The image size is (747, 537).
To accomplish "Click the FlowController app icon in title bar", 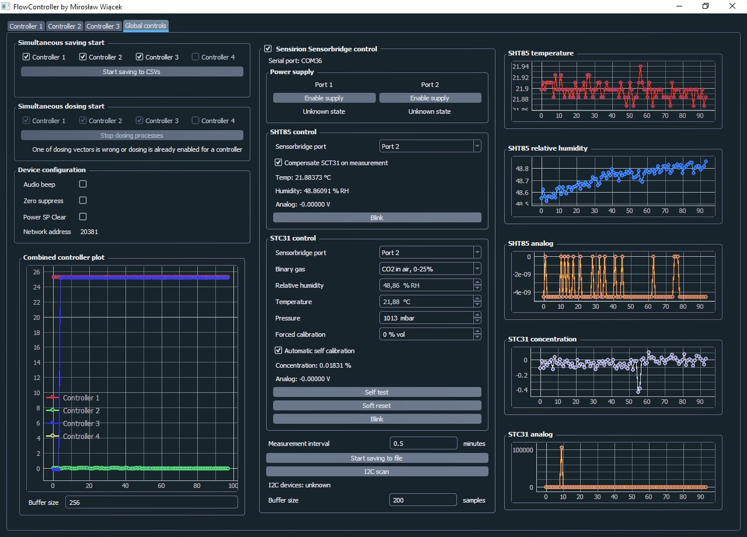I will [x=6, y=6].
